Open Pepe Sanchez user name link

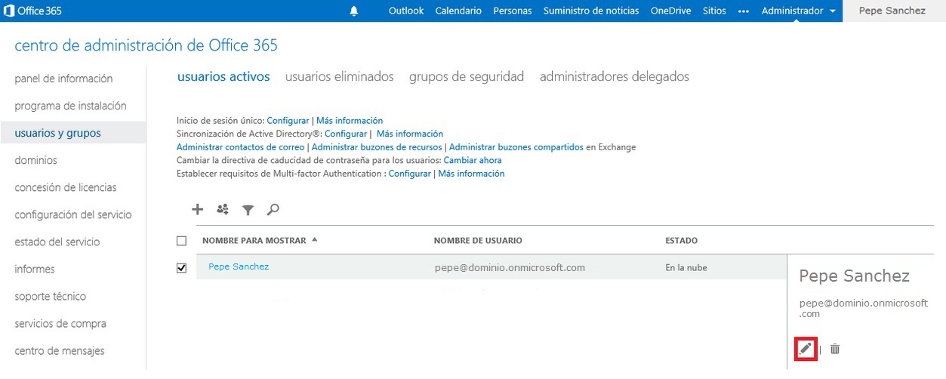pyautogui.click(x=239, y=267)
